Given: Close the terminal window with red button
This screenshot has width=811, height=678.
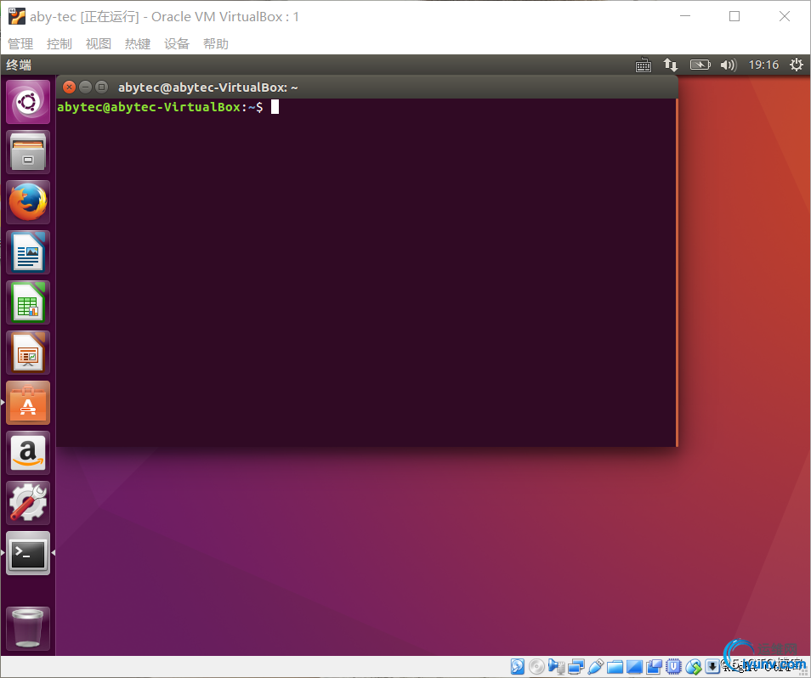Looking at the screenshot, I should (70, 88).
